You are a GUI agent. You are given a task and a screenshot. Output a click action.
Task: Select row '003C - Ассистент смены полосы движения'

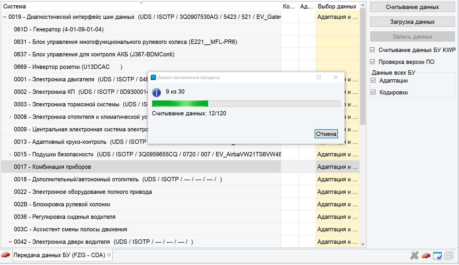coord(141,229)
